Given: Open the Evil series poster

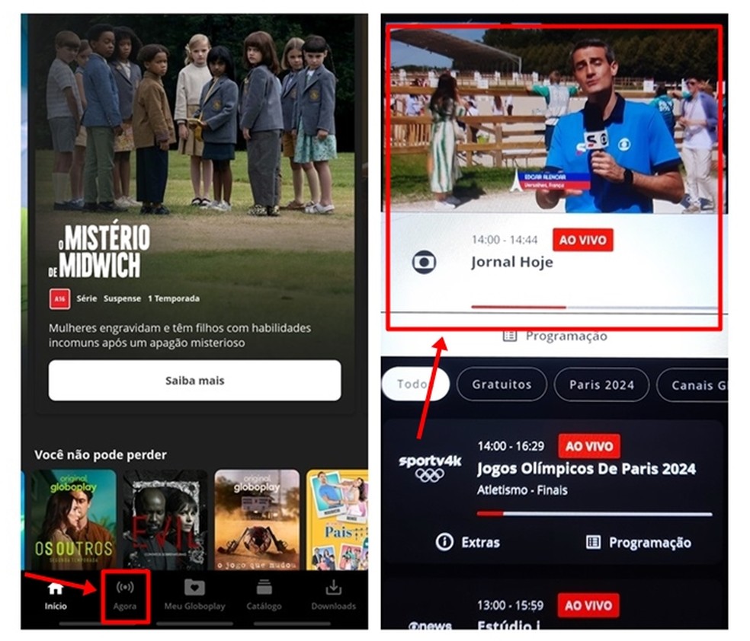Looking at the screenshot, I should pos(165,520).
